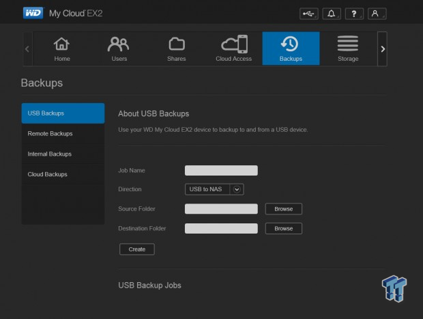This screenshot has height=319, width=423.
Task: Click the About USB Backups heading
Action: 154,113
